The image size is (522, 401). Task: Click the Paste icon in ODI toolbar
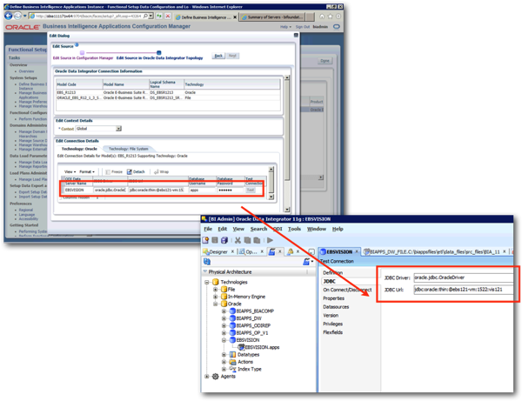(x=257, y=240)
